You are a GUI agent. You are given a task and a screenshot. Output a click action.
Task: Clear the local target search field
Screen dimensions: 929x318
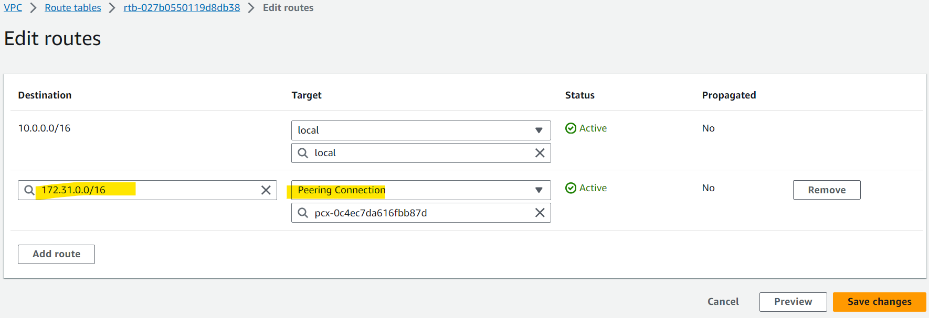tap(540, 153)
